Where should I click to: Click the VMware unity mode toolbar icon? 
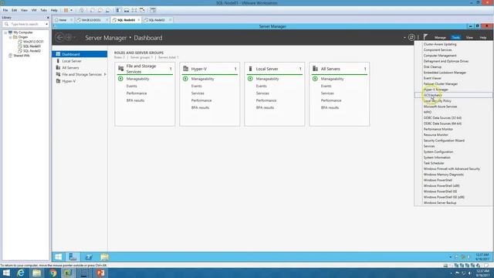pos(142,10)
